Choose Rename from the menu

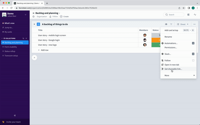click(178, 37)
